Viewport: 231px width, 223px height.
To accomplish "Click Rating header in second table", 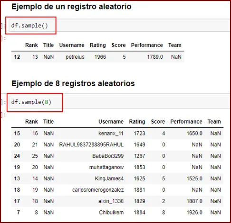I will 137,122.
